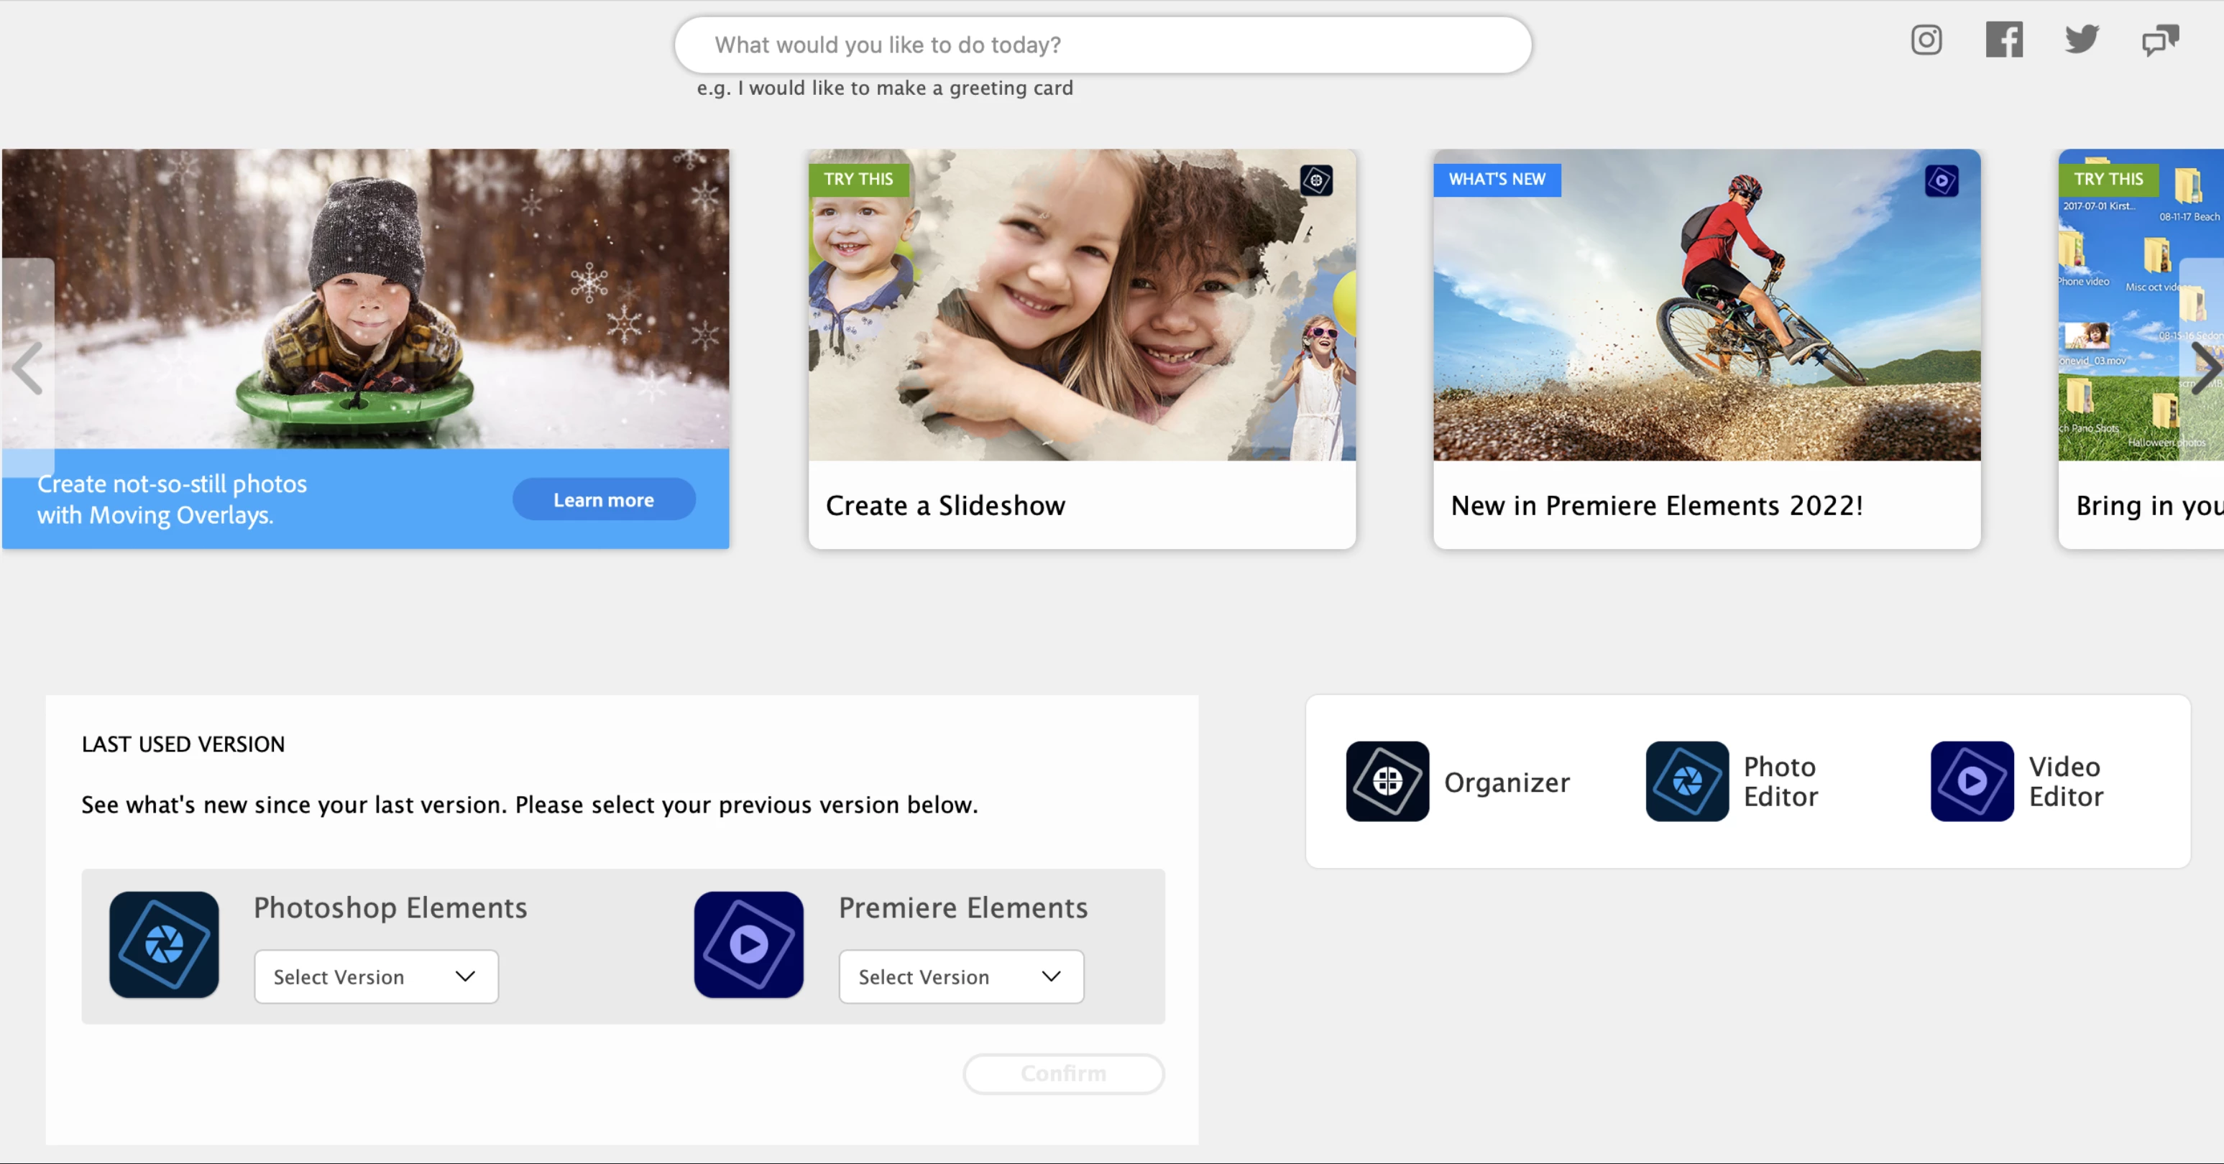Click the Premiere badge icon on What's New card
This screenshot has width=2224, height=1164.
[1942, 180]
